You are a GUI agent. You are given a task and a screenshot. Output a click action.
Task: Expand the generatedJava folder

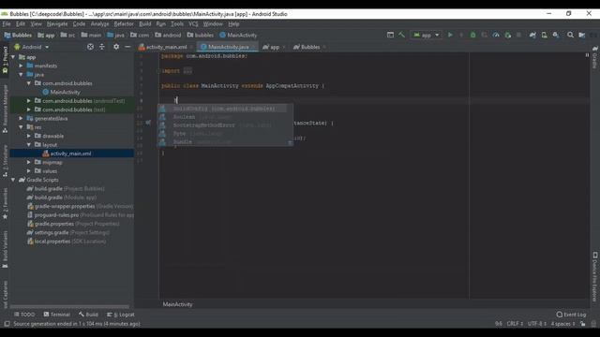[x=21, y=119]
